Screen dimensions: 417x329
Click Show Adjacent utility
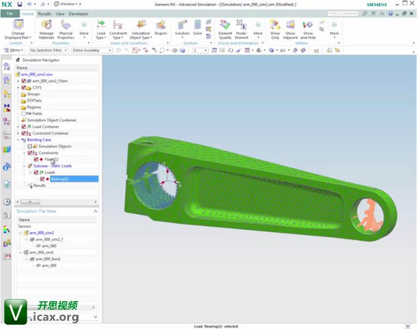290,29
